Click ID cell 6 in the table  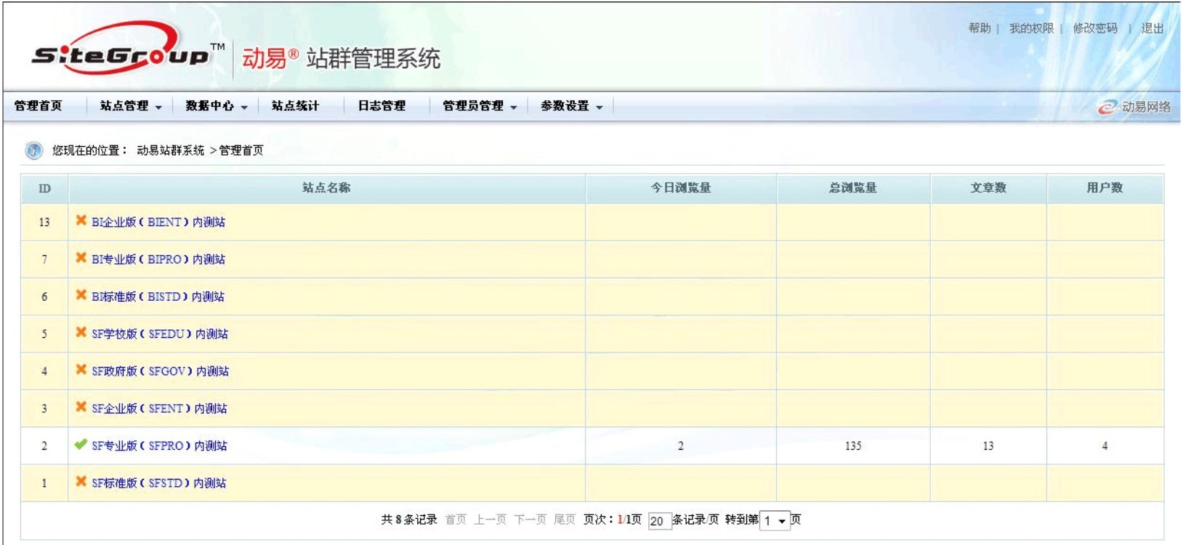tap(44, 296)
